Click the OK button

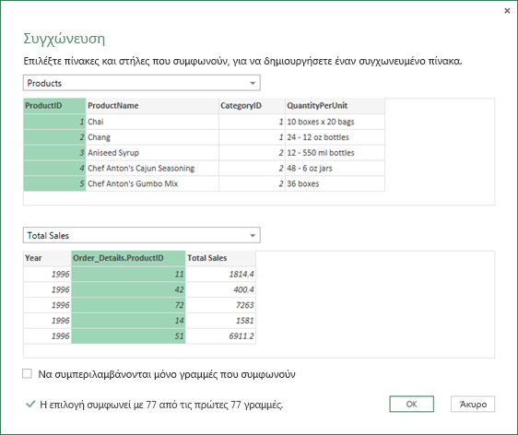(x=411, y=404)
